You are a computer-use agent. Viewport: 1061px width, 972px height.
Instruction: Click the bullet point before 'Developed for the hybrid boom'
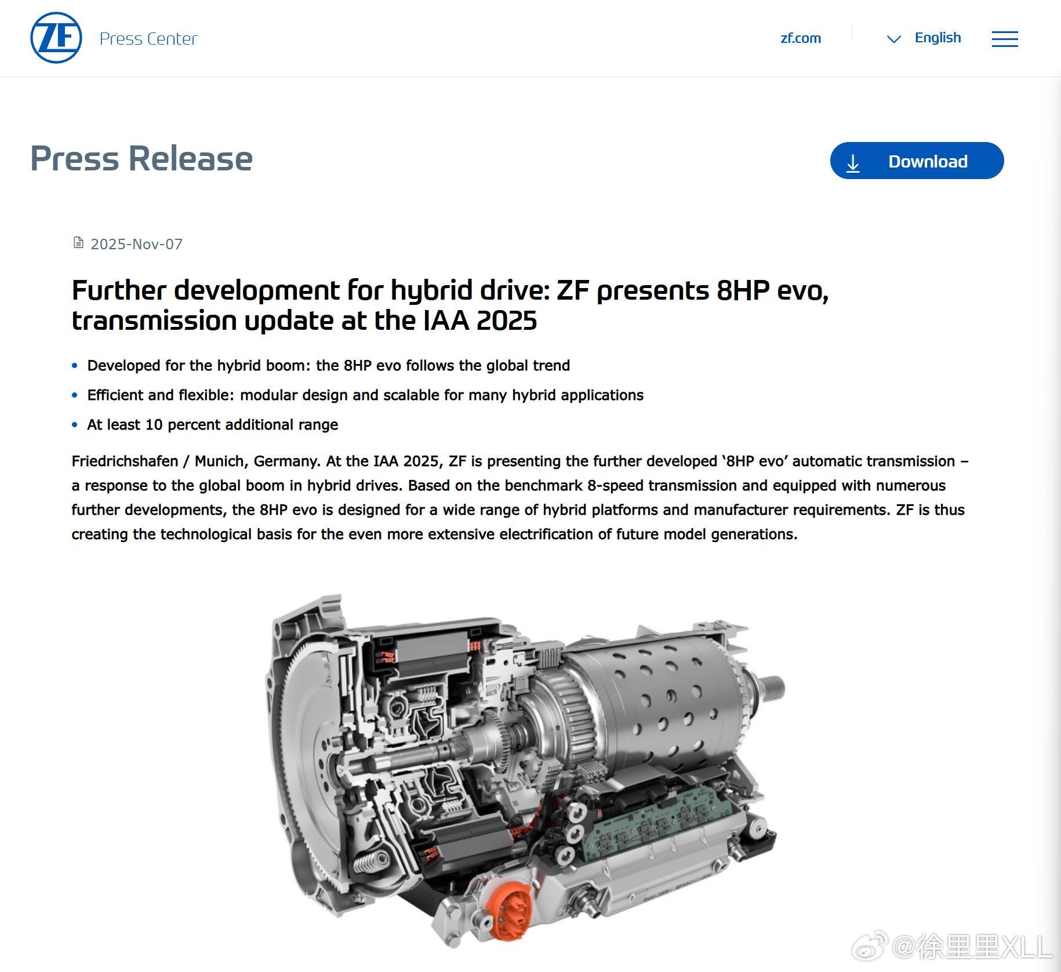(x=74, y=366)
